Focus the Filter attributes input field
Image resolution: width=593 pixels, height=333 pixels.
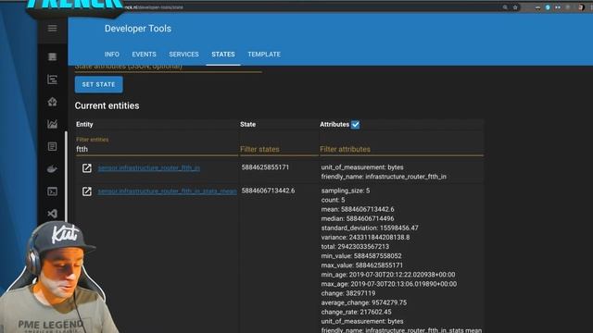[x=401, y=149]
